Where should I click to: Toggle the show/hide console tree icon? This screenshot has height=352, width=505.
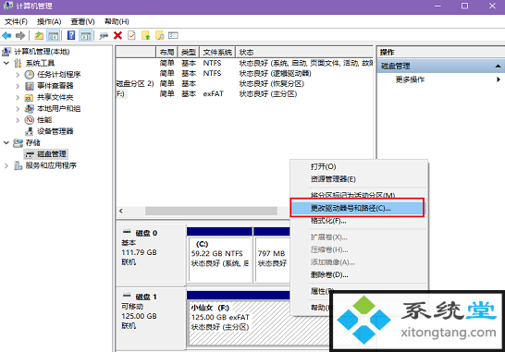(x=53, y=35)
